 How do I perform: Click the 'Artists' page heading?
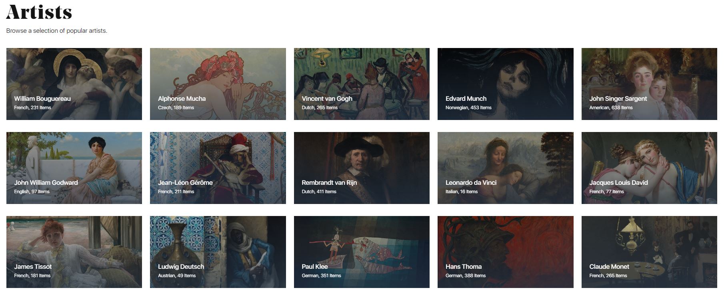[x=39, y=12]
